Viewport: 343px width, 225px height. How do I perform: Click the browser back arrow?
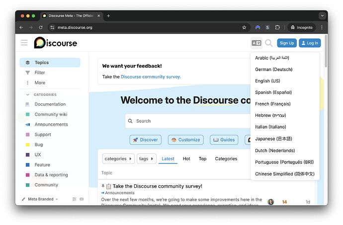pos(21,27)
